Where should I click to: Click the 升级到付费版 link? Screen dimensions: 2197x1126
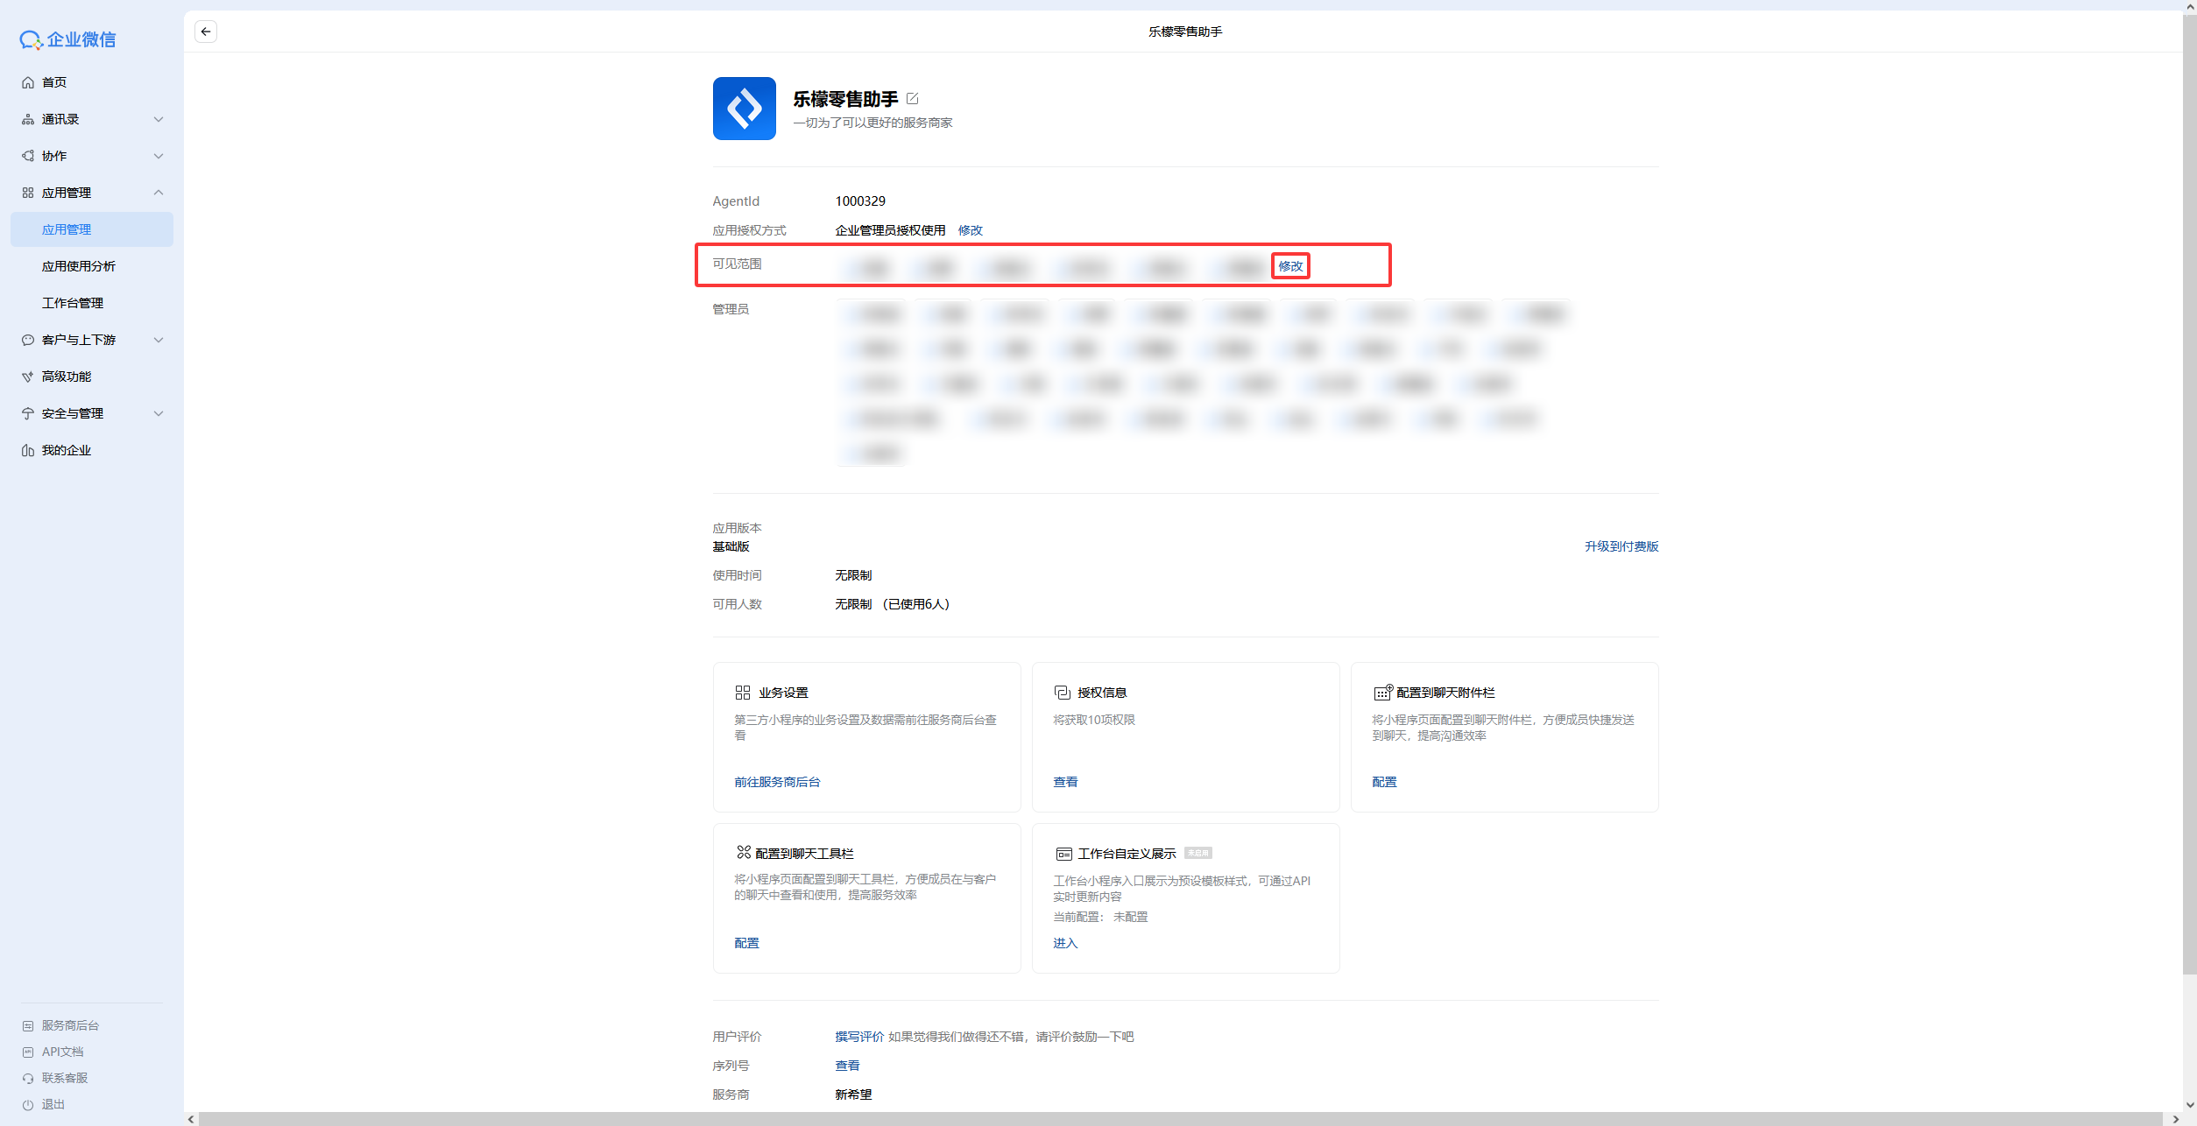(x=1621, y=546)
